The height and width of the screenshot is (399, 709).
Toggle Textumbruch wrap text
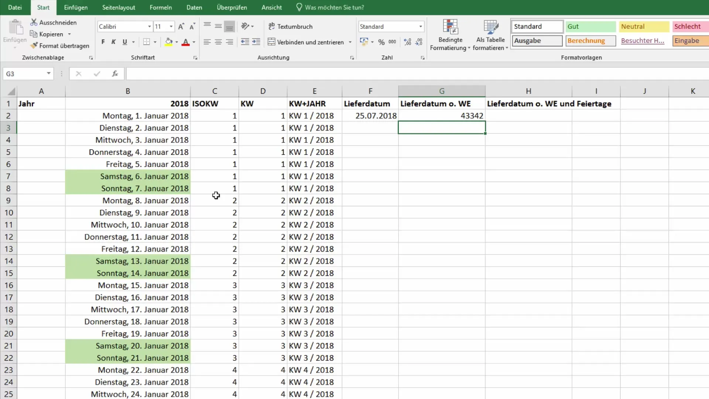(x=291, y=26)
